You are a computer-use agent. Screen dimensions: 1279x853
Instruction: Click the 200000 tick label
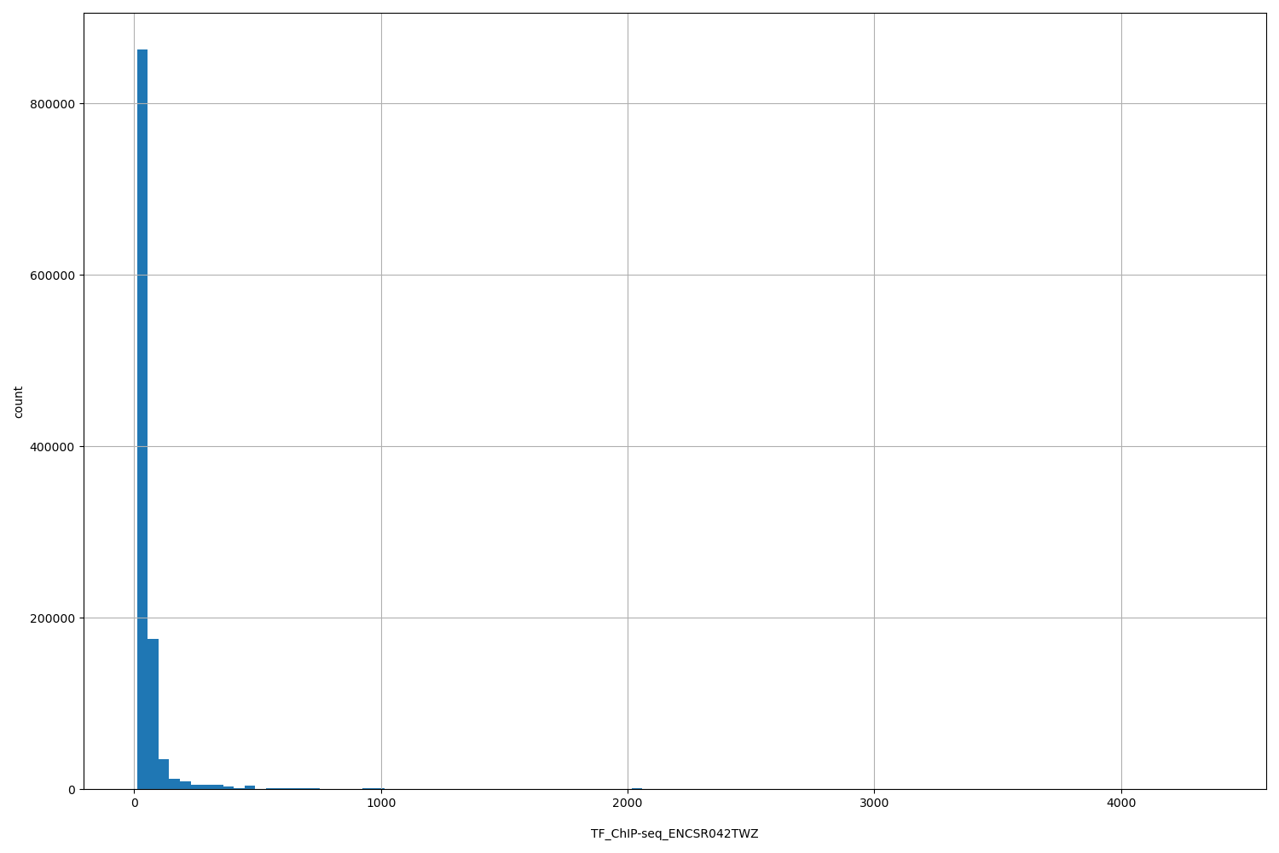(53, 618)
